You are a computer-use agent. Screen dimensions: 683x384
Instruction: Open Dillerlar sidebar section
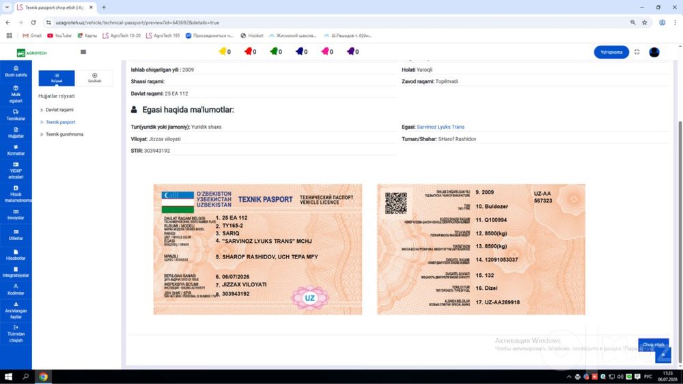(x=16, y=235)
